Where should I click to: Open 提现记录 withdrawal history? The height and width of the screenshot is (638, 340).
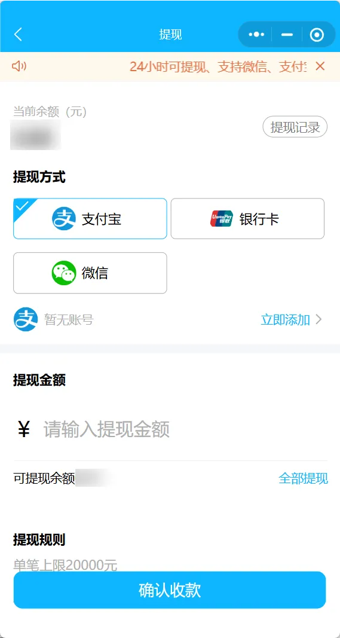coord(295,127)
